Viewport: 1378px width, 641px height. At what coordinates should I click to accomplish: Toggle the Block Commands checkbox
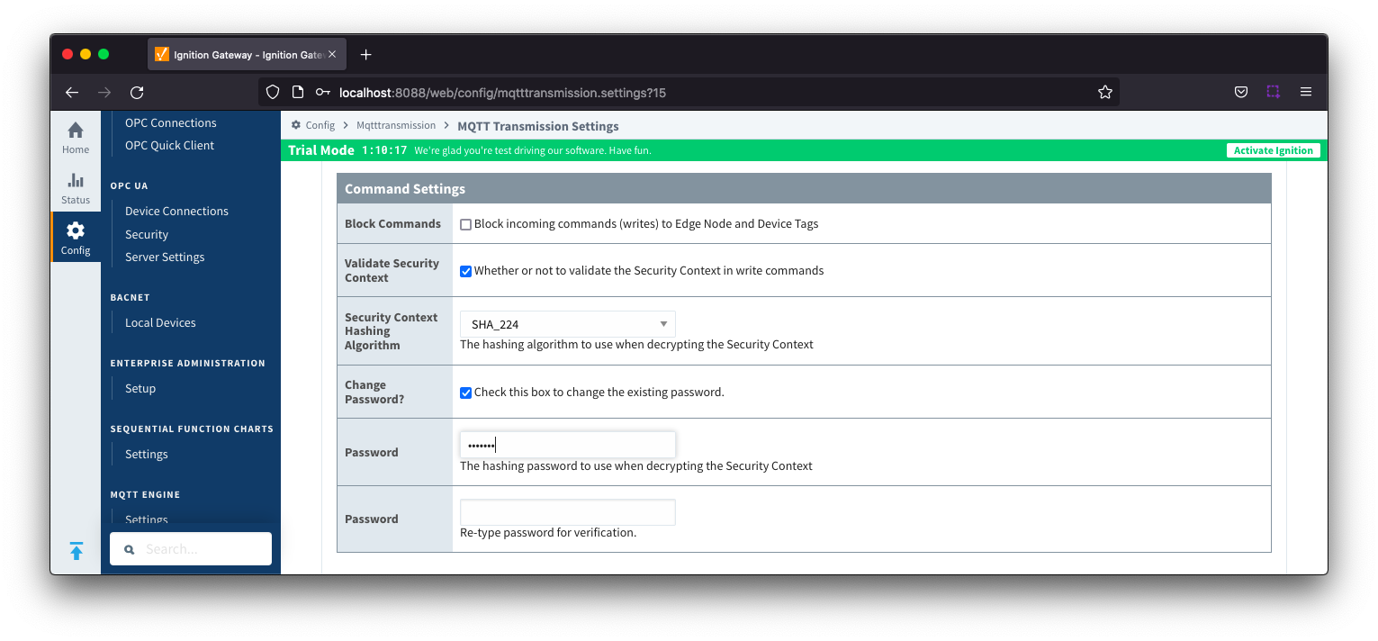[x=465, y=224]
